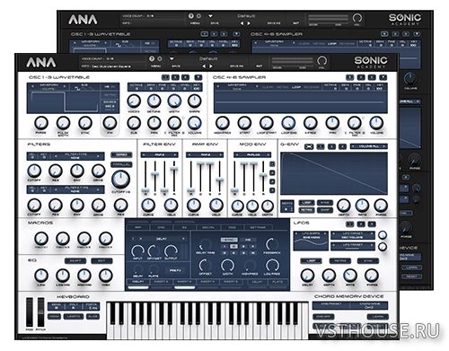Open Filter 2 Type selector
449x351 pixels.
point(76,189)
